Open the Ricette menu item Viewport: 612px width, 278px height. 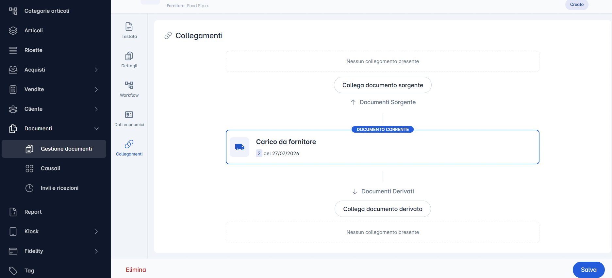[x=33, y=50]
